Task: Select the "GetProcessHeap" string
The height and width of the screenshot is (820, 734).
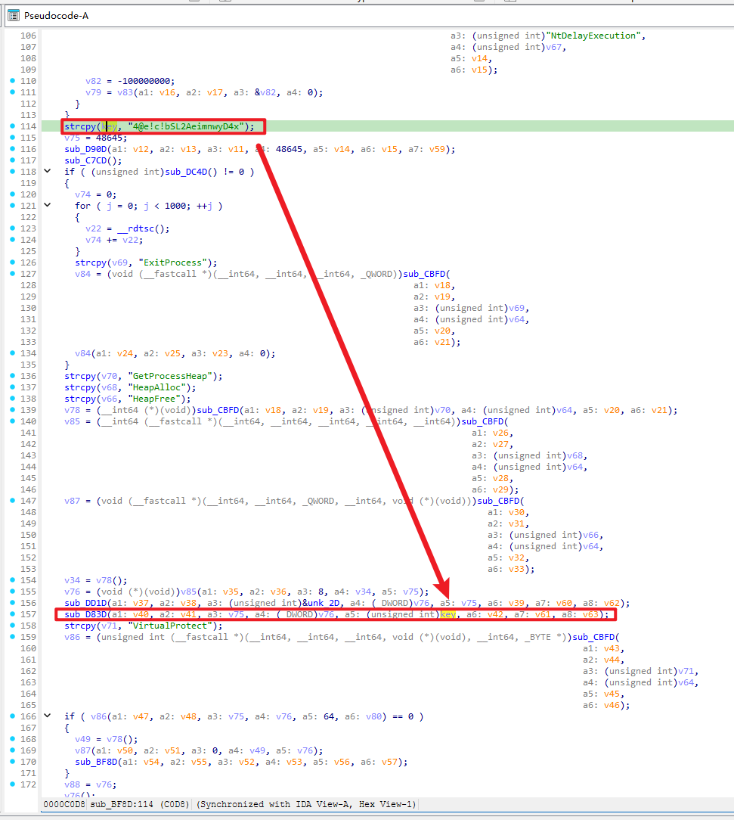Action: (x=170, y=376)
